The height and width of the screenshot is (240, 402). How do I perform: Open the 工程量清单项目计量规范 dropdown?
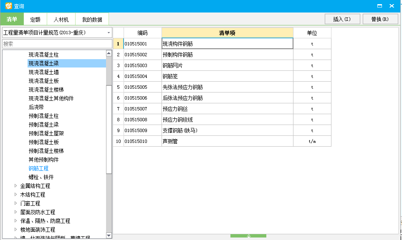pyautogui.click(x=57, y=32)
